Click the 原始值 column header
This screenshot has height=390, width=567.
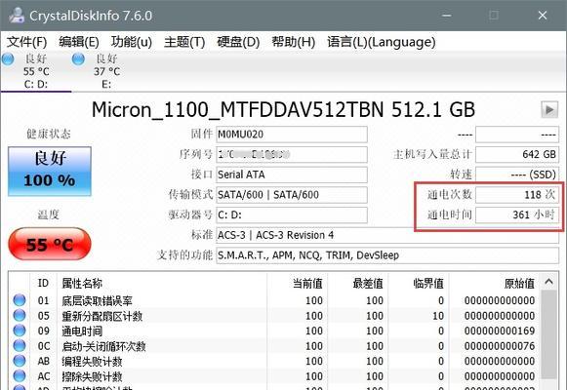click(519, 284)
